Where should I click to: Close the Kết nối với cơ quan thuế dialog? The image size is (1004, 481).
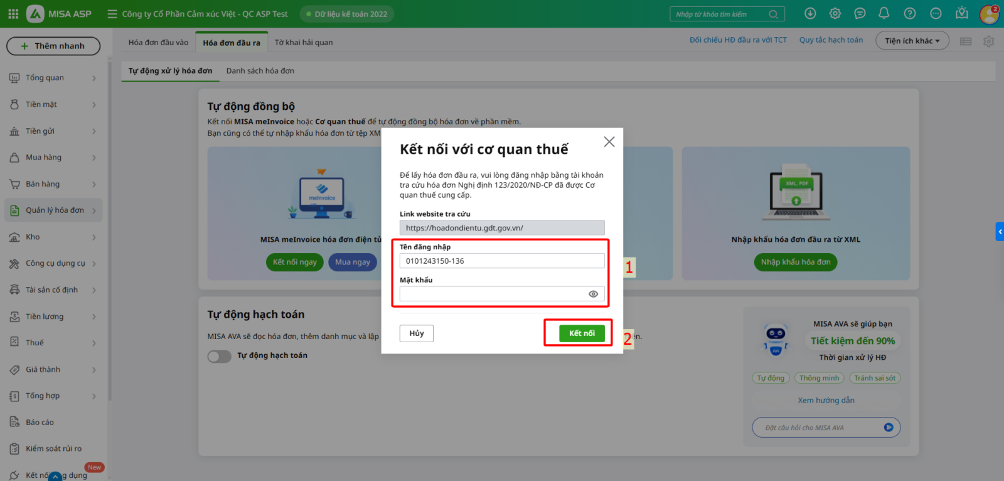pyautogui.click(x=609, y=142)
